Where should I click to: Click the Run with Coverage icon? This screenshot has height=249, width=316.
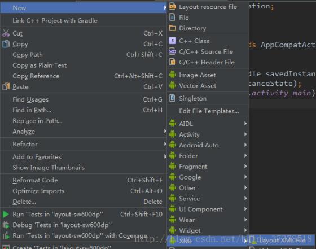pyautogui.click(x=6, y=235)
